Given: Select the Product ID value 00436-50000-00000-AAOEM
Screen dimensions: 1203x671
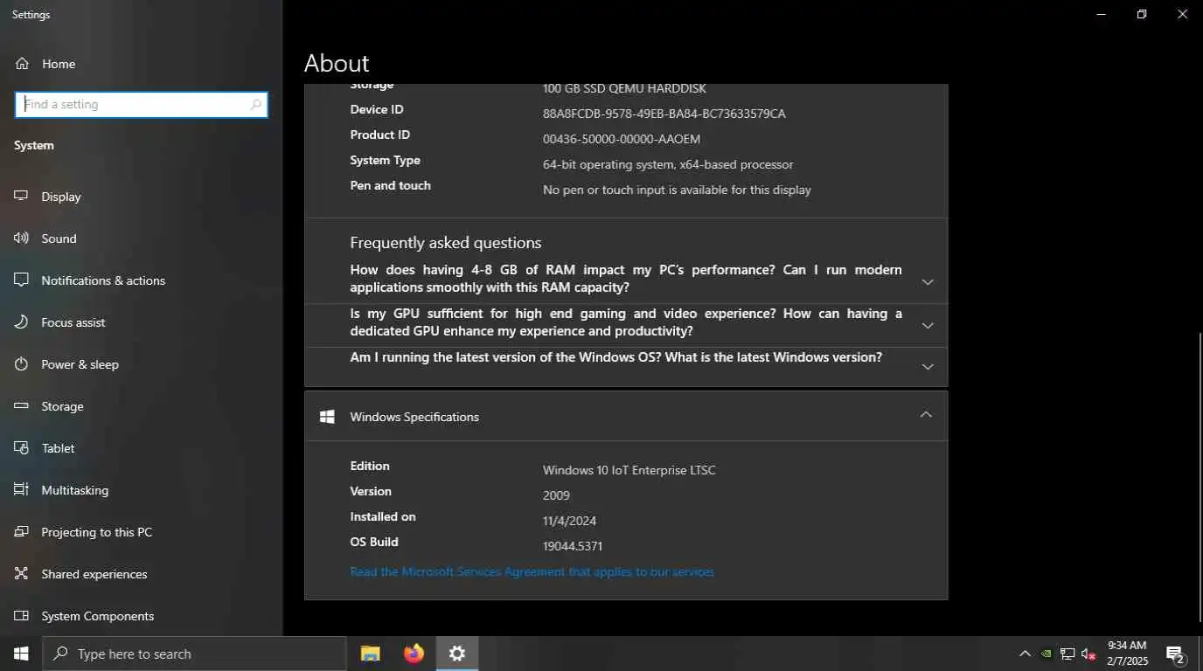Looking at the screenshot, I should point(621,139).
